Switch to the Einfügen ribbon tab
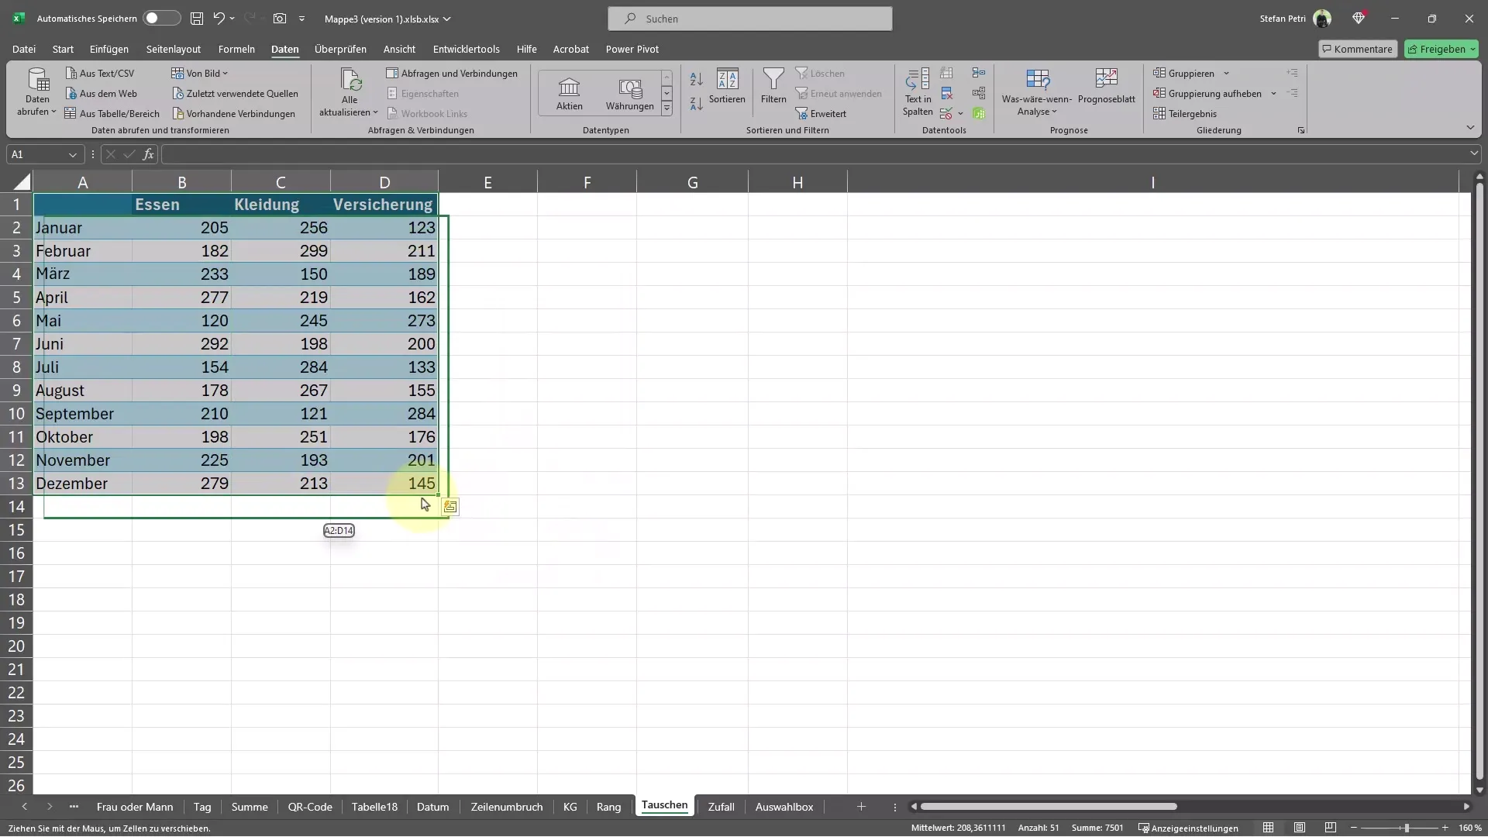The image size is (1488, 837). click(x=109, y=49)
